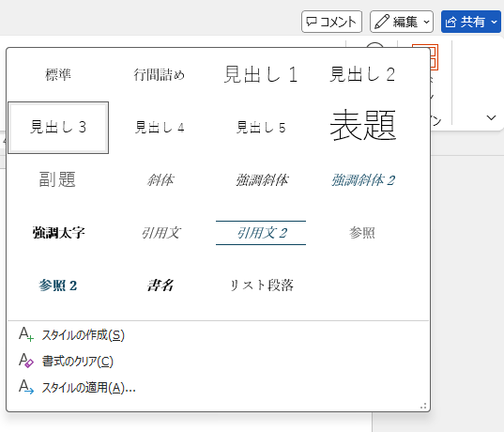Apply the 見出し 2 style
Viewport: 504px width, 432px height.
(362, 74)
